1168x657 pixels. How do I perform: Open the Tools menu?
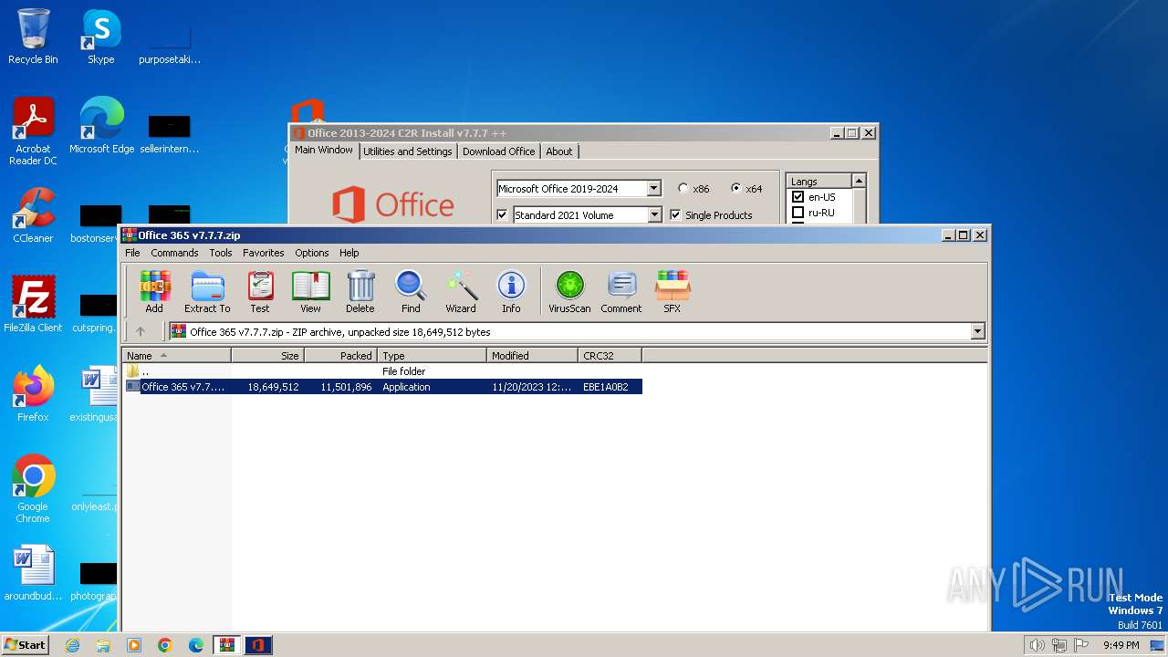pos(221,253)
